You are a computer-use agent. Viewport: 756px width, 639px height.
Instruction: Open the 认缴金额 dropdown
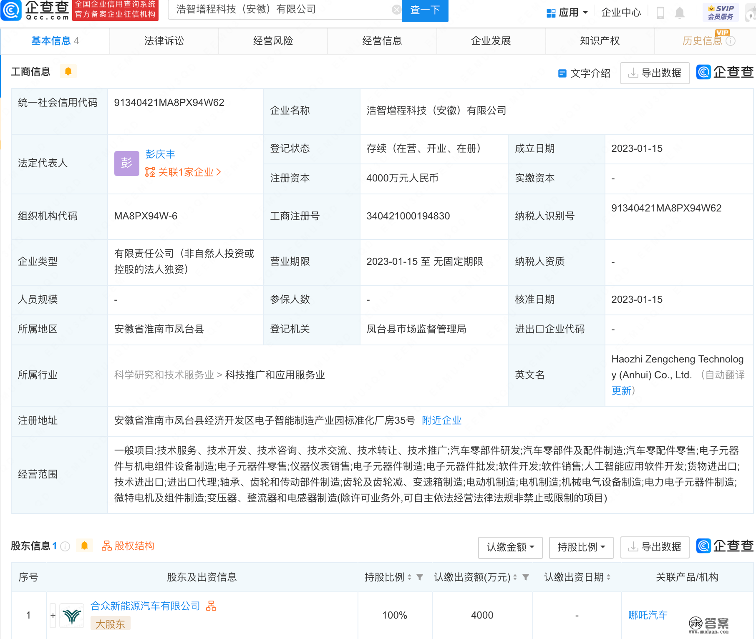pos(510,547)
